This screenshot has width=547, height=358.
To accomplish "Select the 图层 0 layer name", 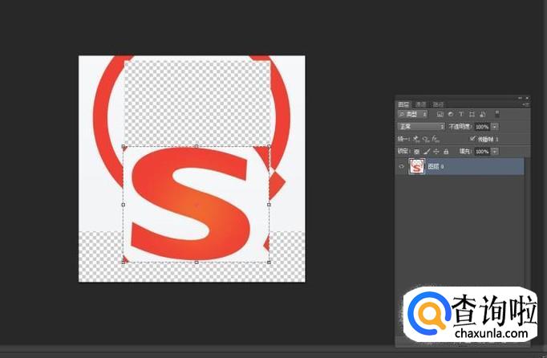I will pos(436,167).
